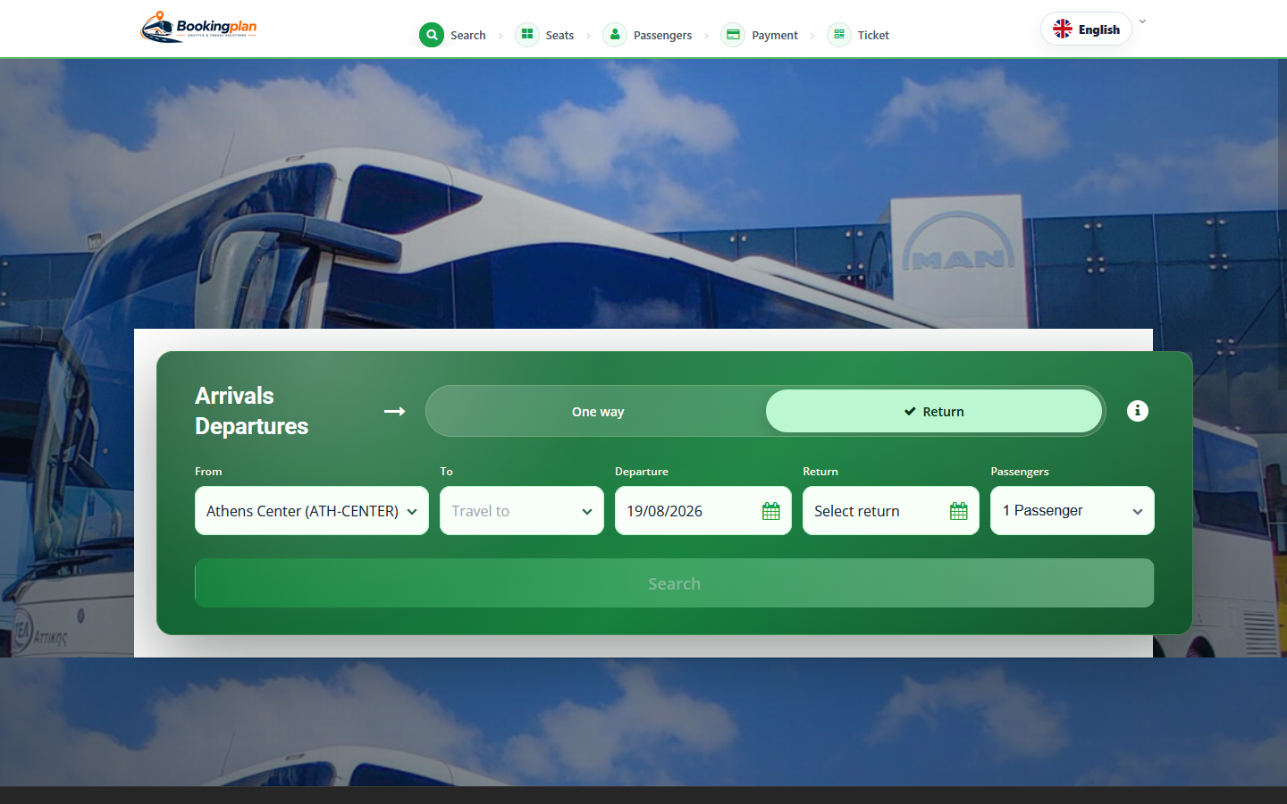Viewport: 1287px width, 804px height.
Task: Open the Return date calendar icon
Action: click(x=959, y=511)
